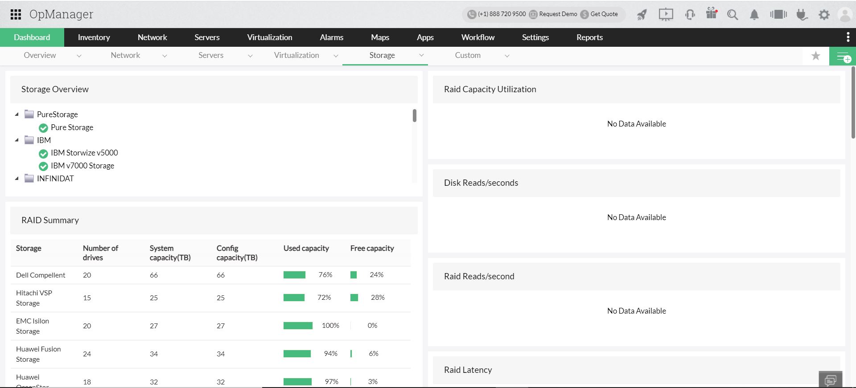This screenshot has width=856, height=388.
Task: Switch to the Virtualization dashboard tab
Action: point(296,55)
